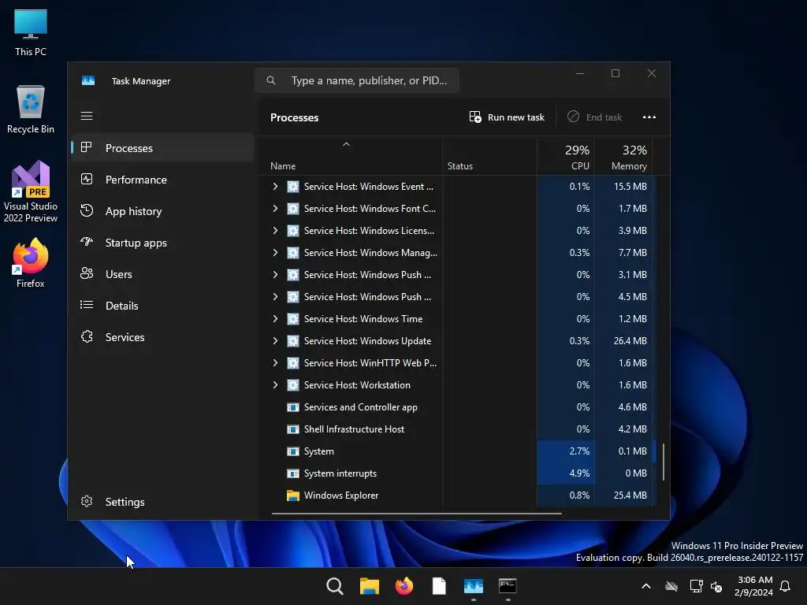Expand Service Host: Windows Licens... row

tap(275, 231)
